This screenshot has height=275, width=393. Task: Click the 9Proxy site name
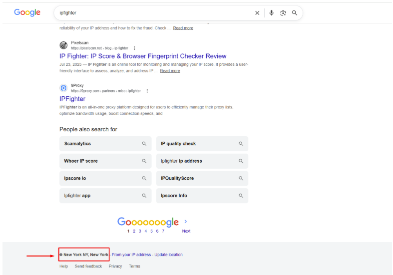pos(77,86)
